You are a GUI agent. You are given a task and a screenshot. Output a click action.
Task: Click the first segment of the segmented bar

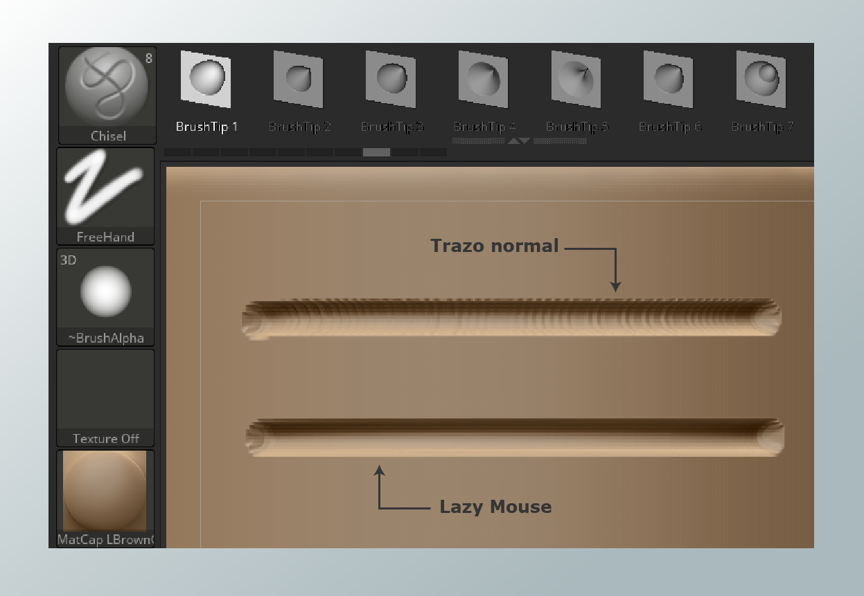coord(177,152)
